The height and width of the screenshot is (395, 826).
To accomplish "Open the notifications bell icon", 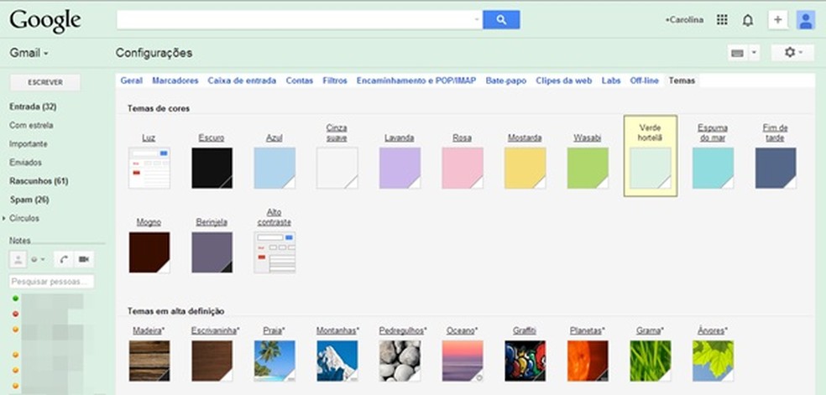I will [747, 20].
